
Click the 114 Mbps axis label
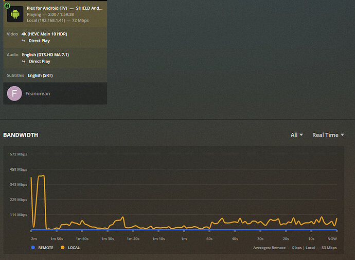(x=19, y=215)
